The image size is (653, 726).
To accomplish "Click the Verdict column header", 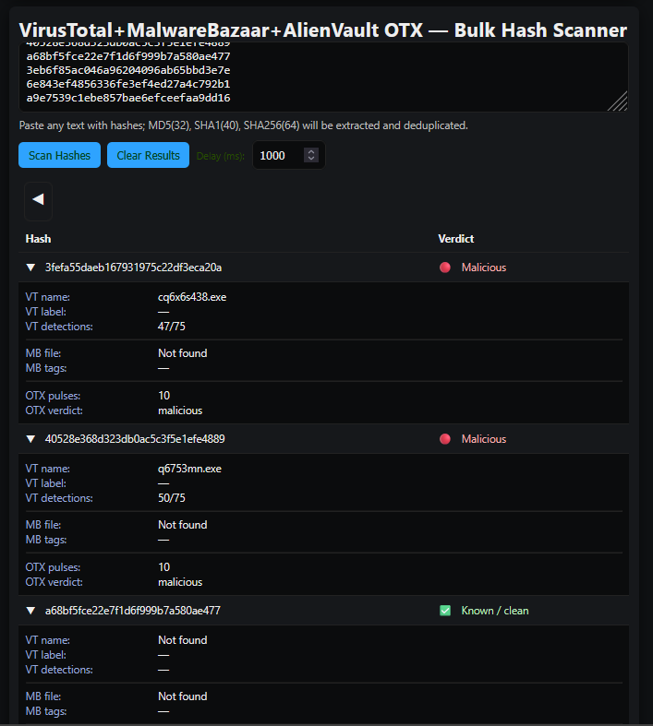I will [456, 239].
